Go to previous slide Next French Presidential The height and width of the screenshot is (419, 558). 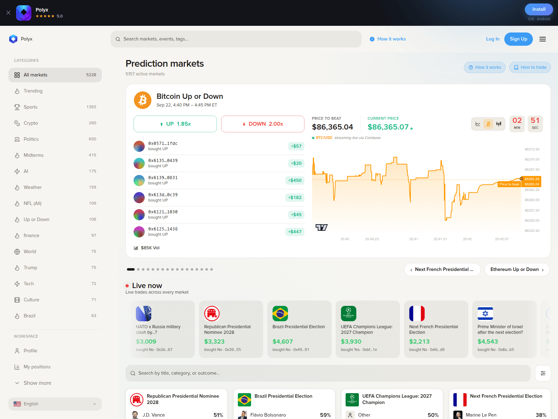pyautogui.click(x=442, y=270)
